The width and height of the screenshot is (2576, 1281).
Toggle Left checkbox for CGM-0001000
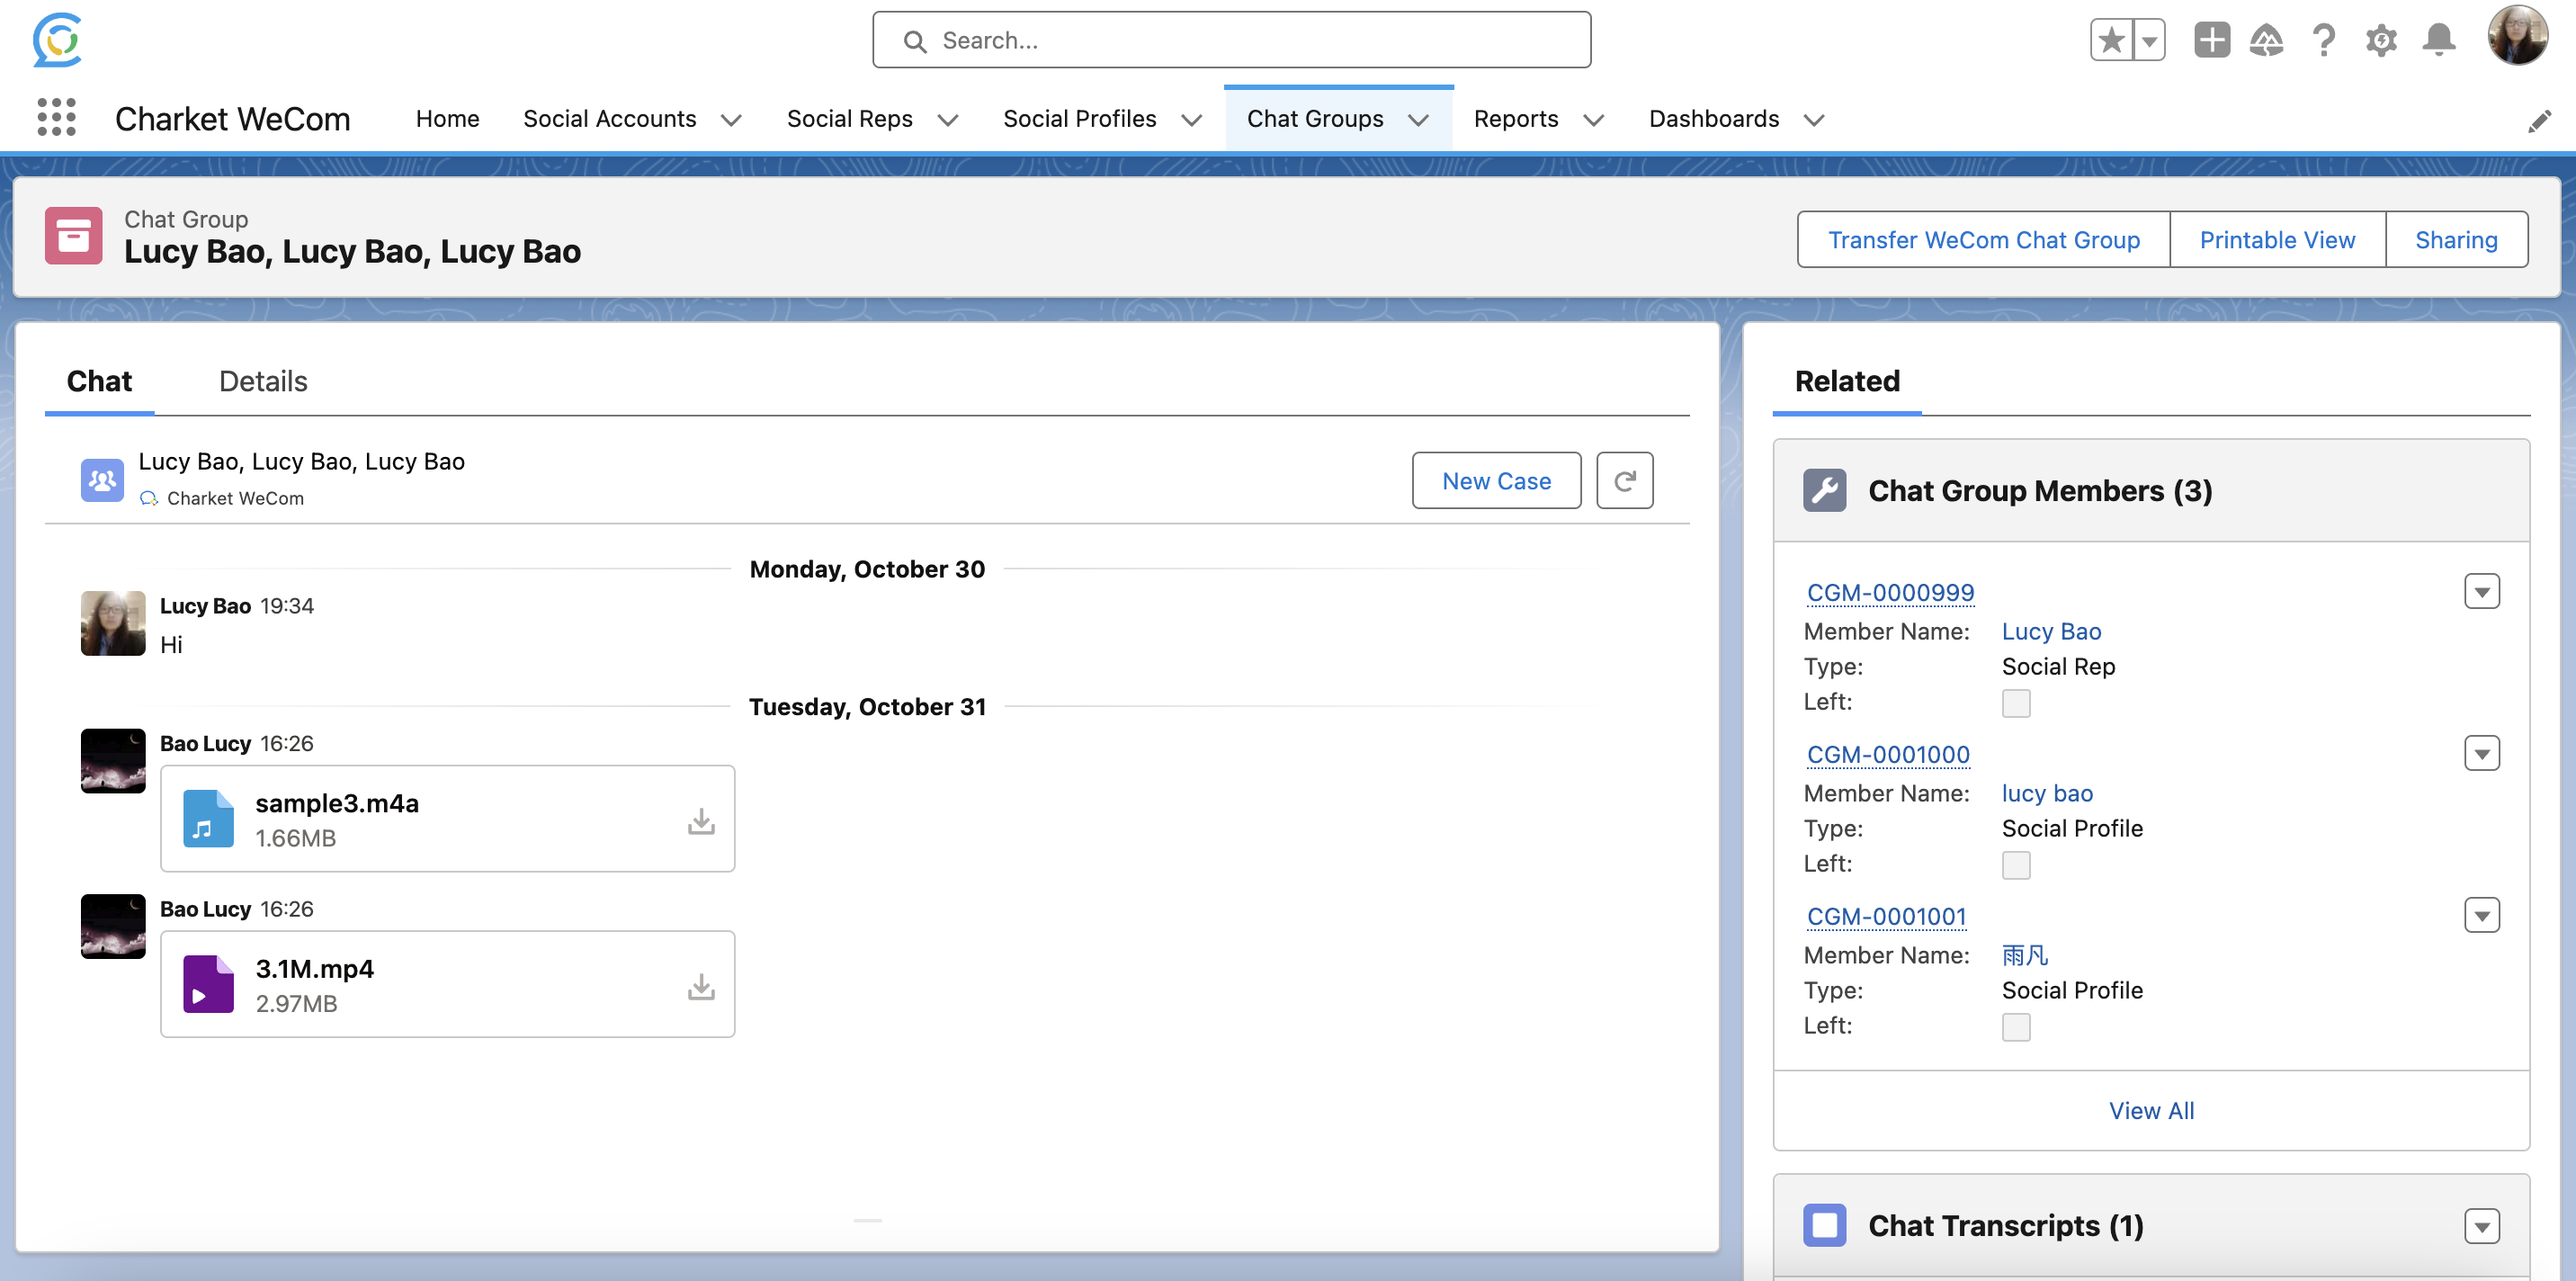tap(2016, 865)
